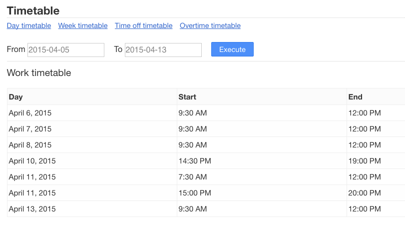The height and width of the screenshot is (230, 405).
Task: Click the 7:30 AM start time cell
Action: (192, 177)
